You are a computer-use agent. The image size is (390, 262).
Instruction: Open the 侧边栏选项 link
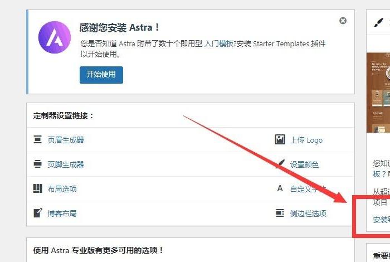point(308,214)
